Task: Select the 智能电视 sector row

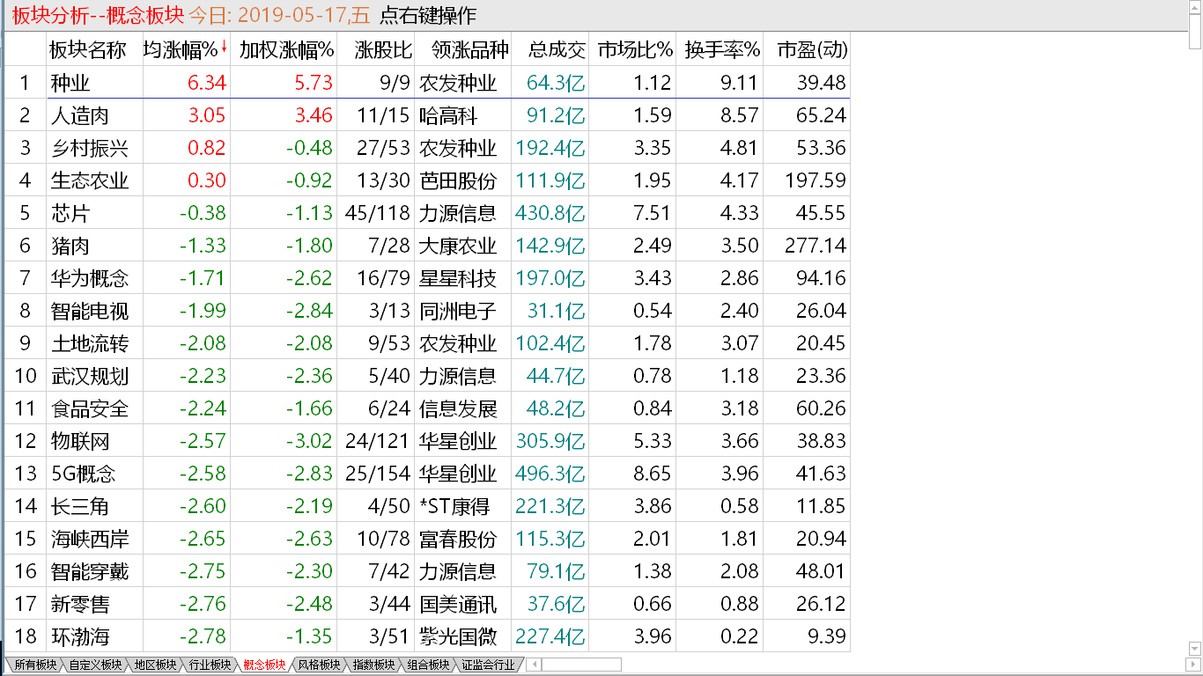Action: (427, 311)
